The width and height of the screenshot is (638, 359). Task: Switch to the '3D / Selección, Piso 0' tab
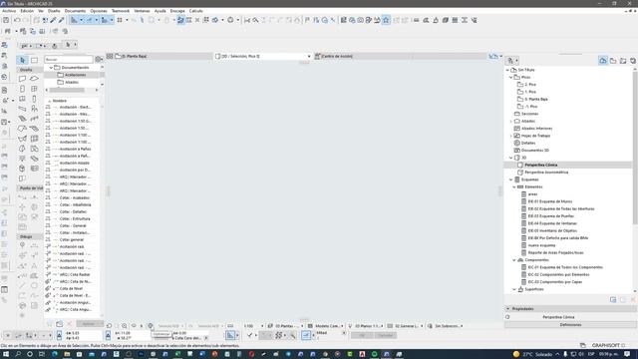click(263, 56)
